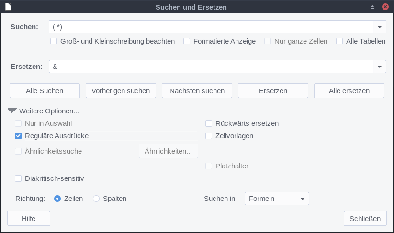Image resolution: width=394 pixels, height=233 pixels.
Task: Toggle the Zellvorlagen checkbox
Action: pos(209,136)
